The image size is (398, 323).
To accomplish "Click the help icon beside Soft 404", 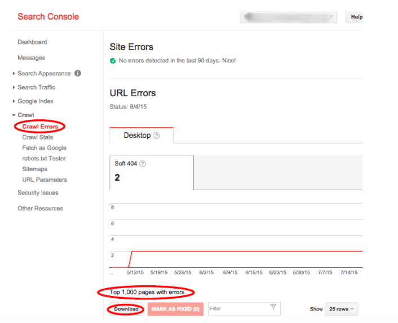I will (x=143, y=164).
